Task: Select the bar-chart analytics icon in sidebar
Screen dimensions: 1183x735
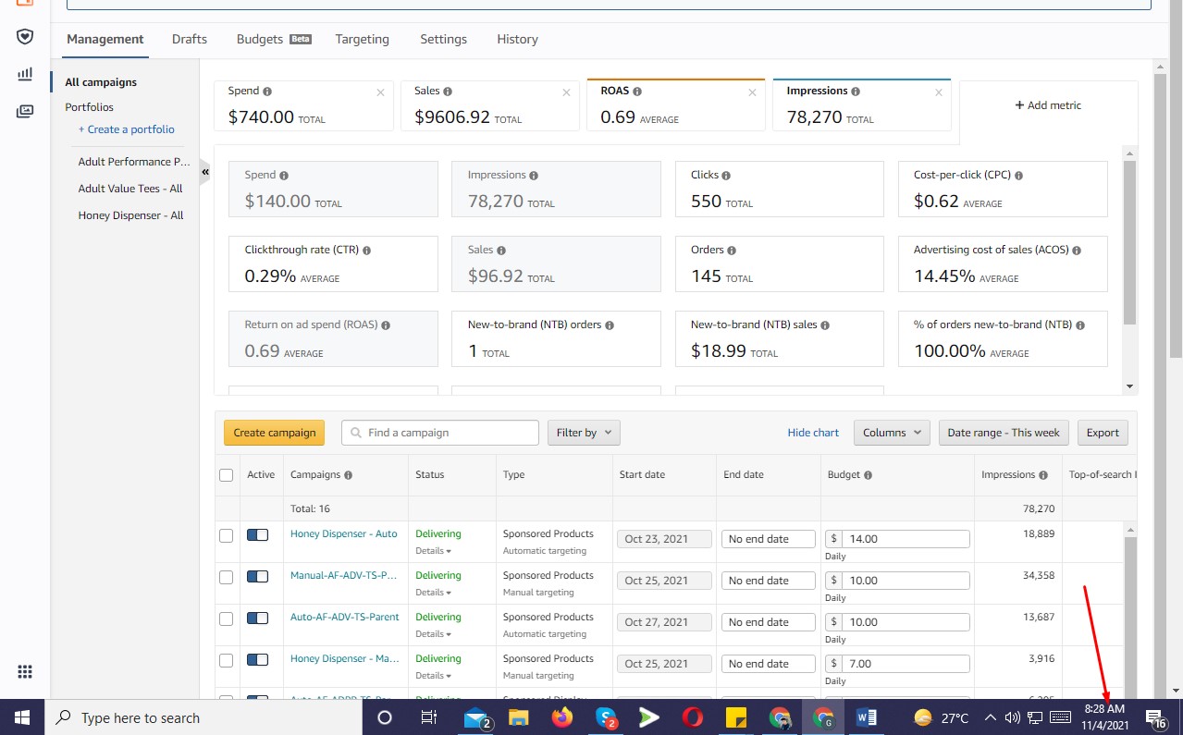Action: [24, 74]
